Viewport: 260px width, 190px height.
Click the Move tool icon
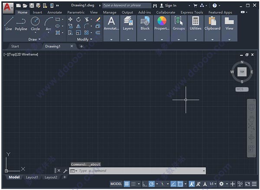[x=70, y=19]
